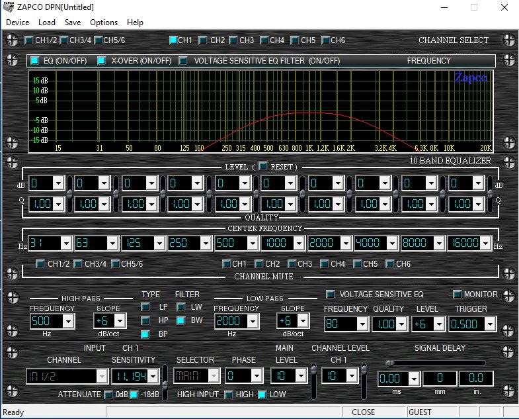Enable Voltage Sensitive EQ checkbox

(330, 294)
